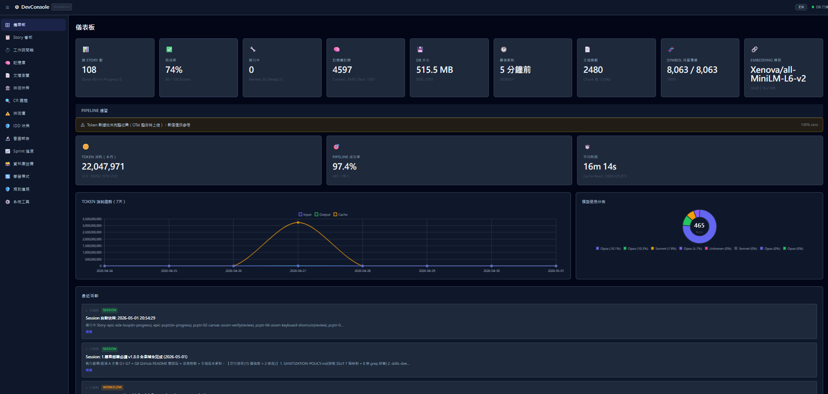Click the clock icon on 最後更新 card
Image resolution: width=828 pixels, height=394 pixels.
tap(504, 49)
